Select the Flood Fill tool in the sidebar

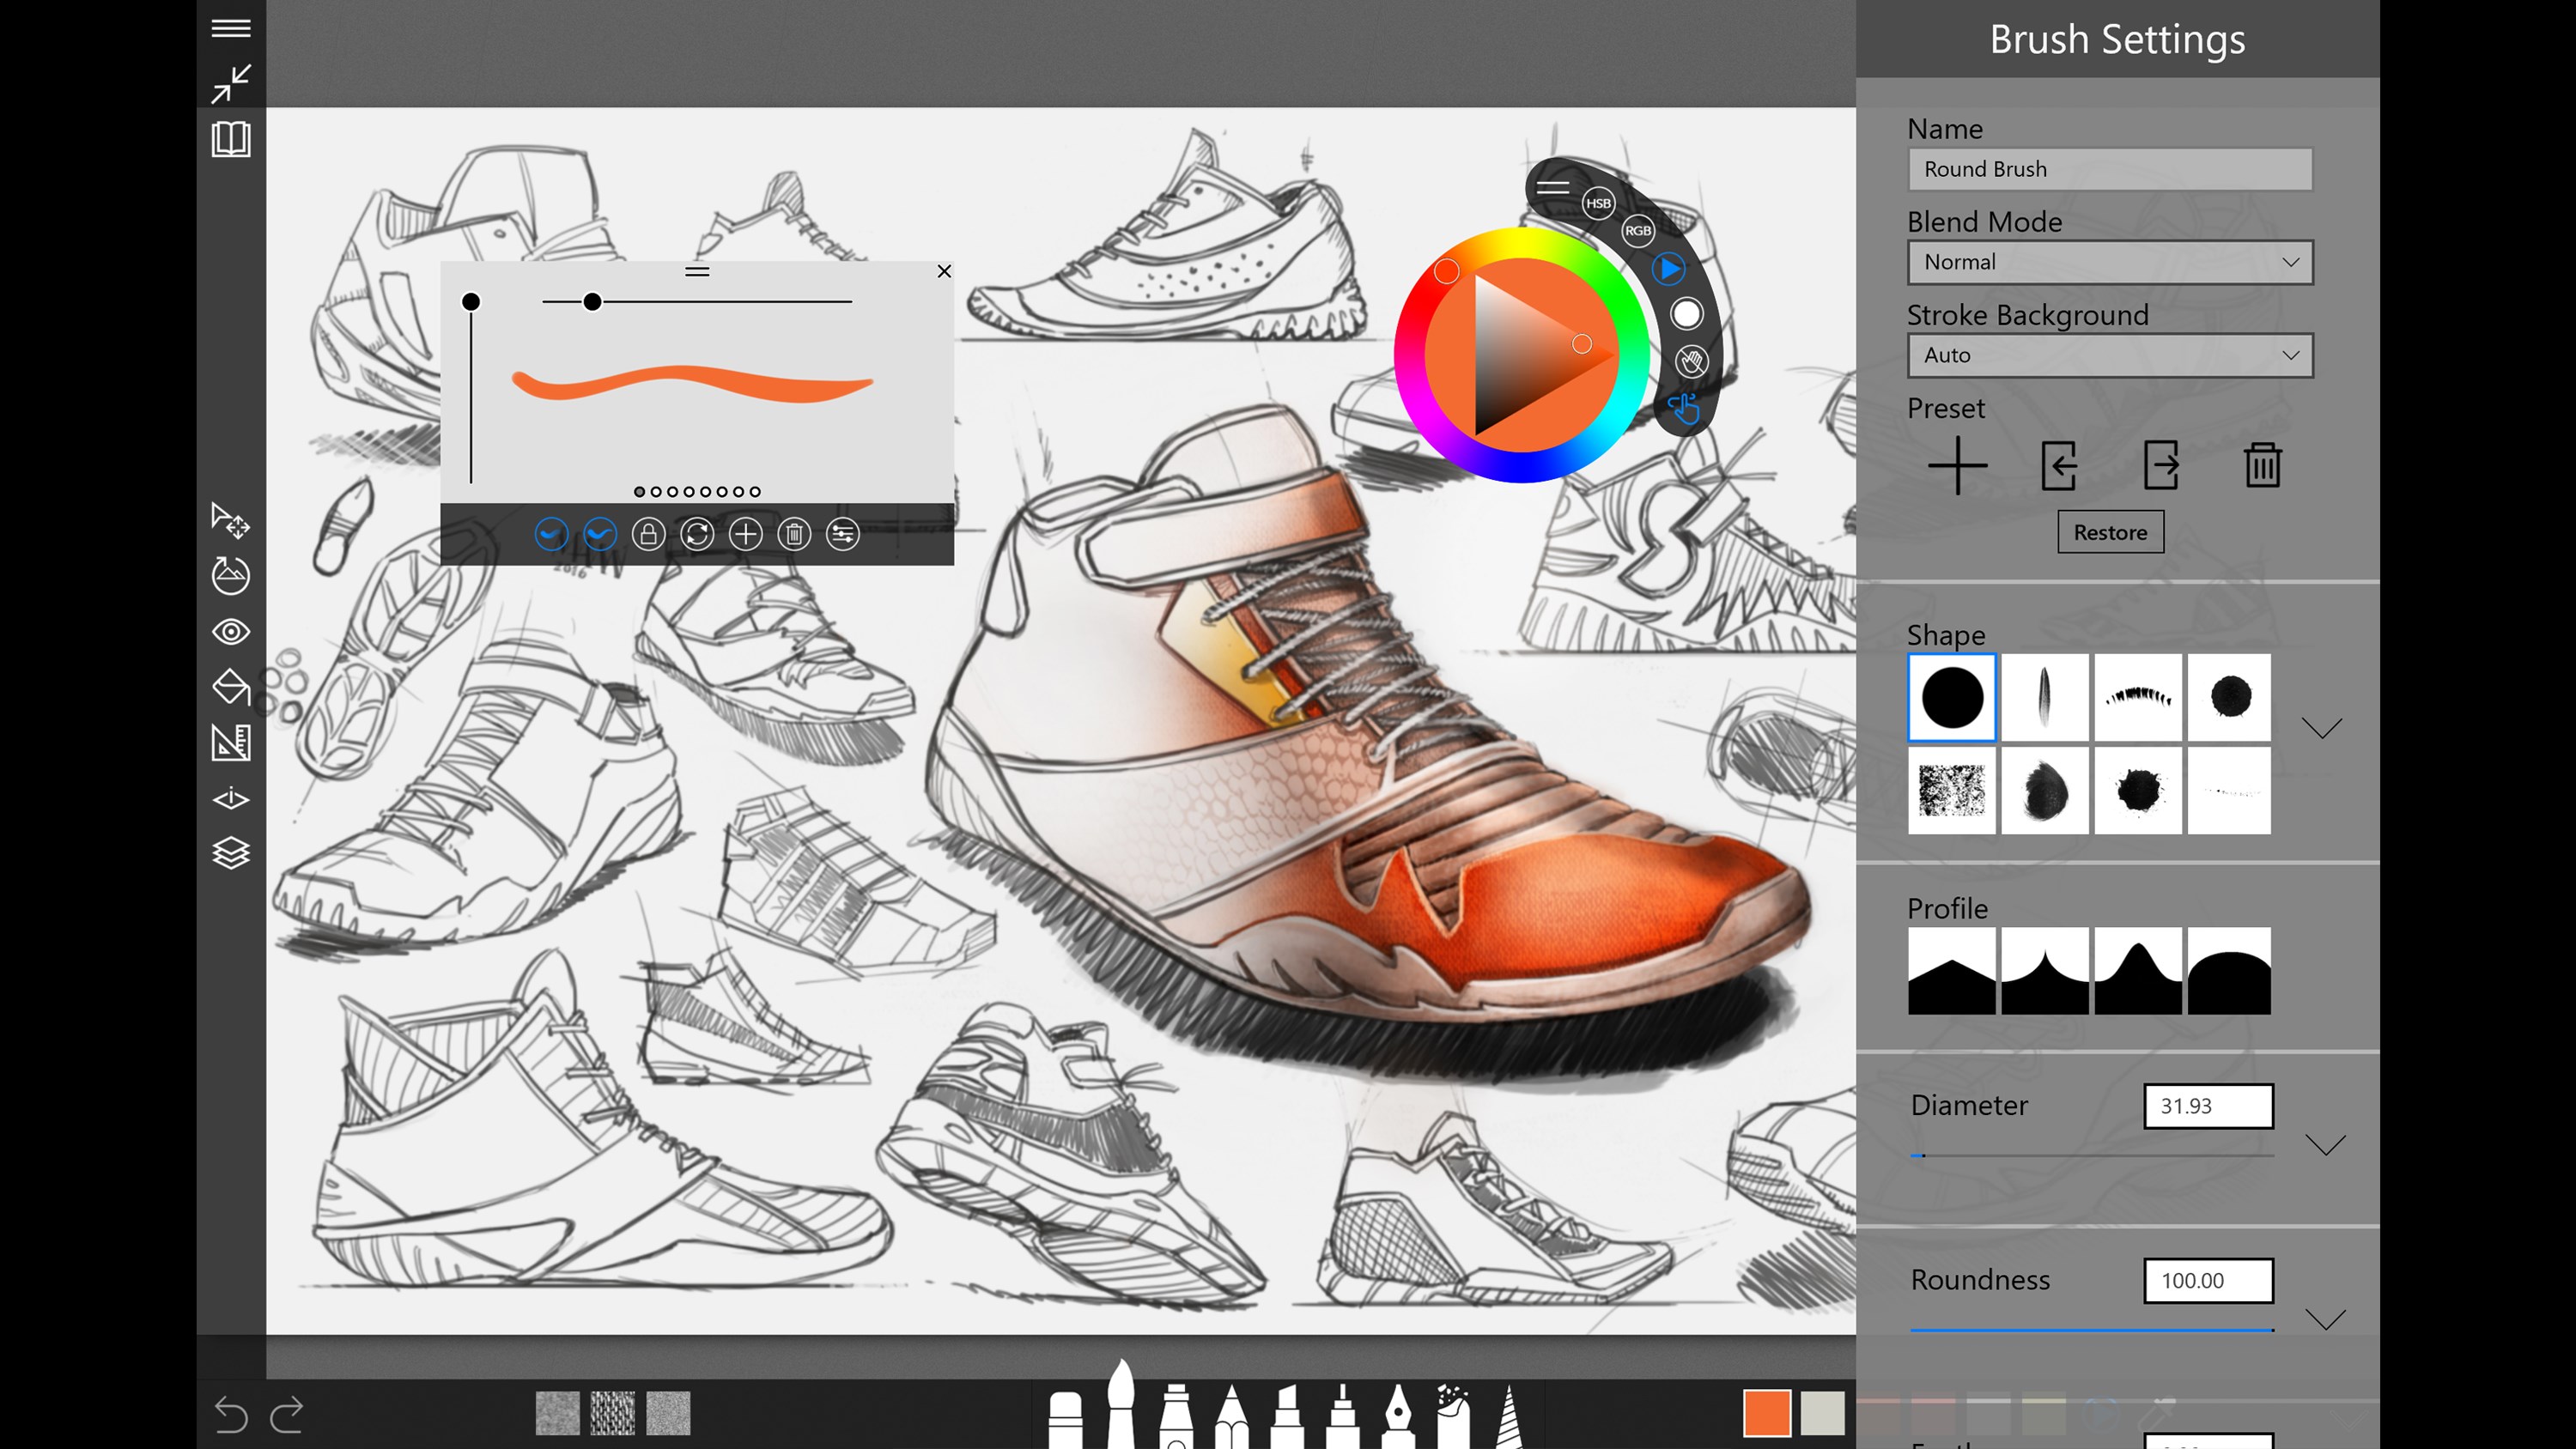(x=231, y=688)
